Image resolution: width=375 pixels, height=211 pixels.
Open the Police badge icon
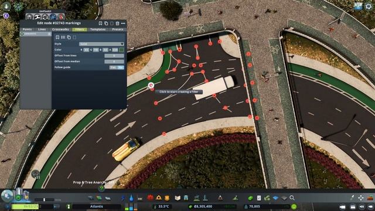(x=167, y=198)
